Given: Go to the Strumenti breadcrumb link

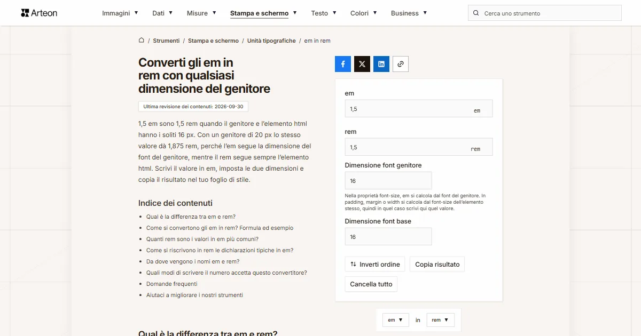Looking at the screenshot, I should click(166, 41).
